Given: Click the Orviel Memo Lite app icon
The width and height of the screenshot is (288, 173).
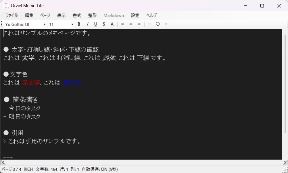Looking at the screenshot, I should click(6, 5).
